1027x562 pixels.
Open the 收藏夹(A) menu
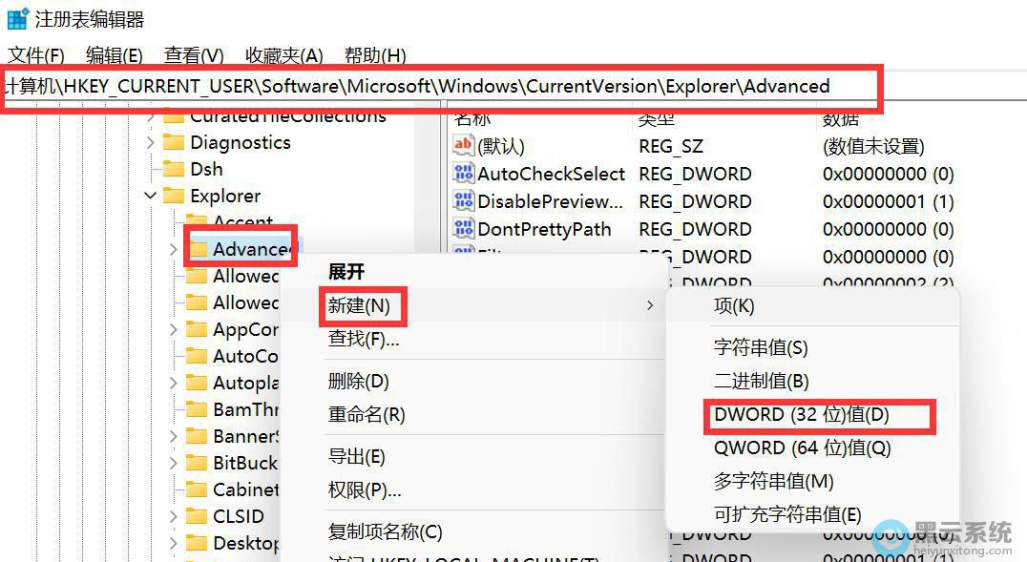point(283,55)
